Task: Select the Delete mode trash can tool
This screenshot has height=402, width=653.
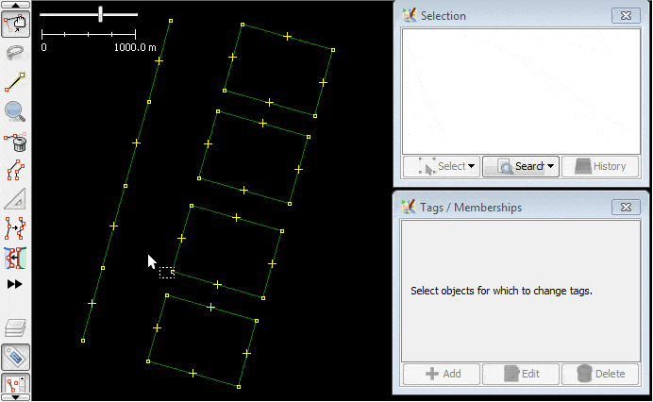Action: click(x=15, y=142)
